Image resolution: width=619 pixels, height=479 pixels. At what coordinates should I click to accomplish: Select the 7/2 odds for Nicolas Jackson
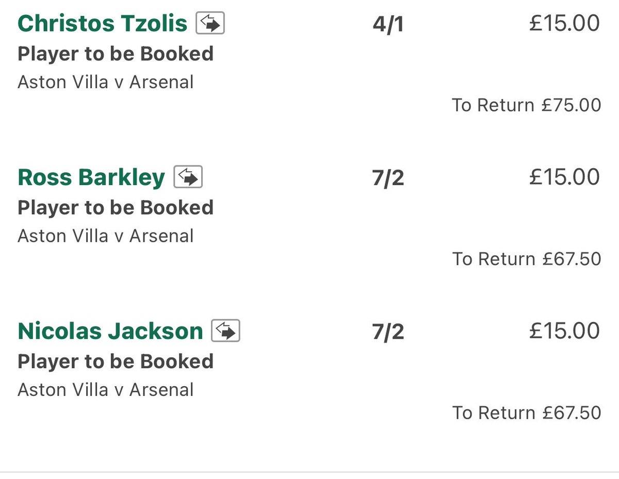(x=388, y=332)
